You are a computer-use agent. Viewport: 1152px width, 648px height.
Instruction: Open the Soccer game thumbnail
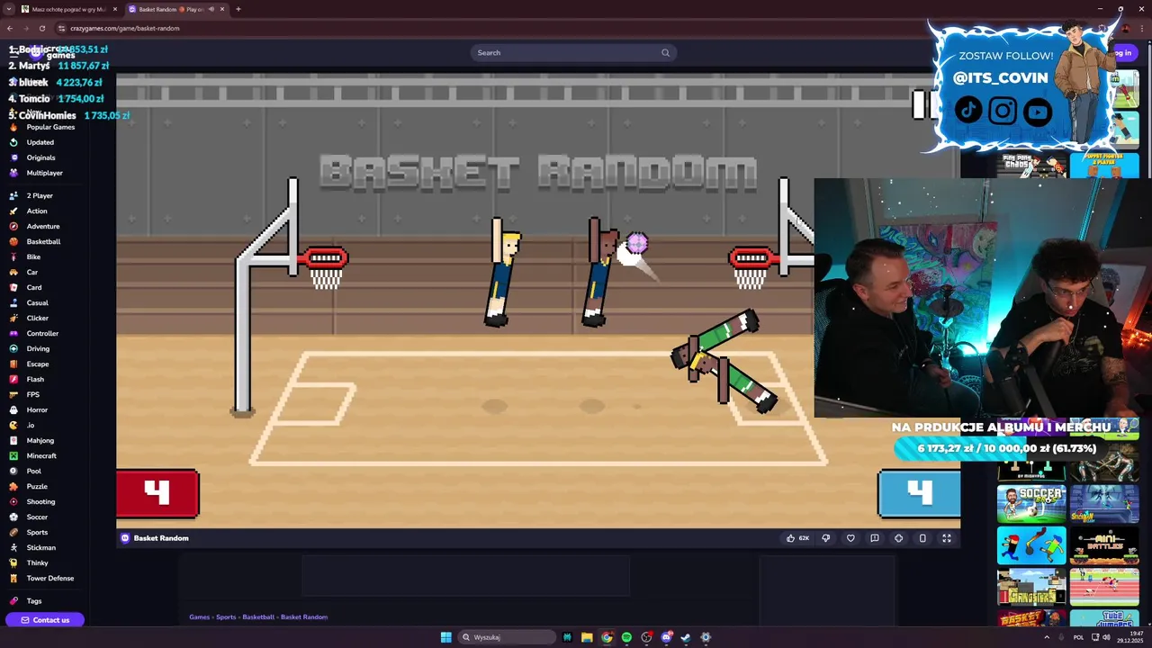coord(1031,504)
